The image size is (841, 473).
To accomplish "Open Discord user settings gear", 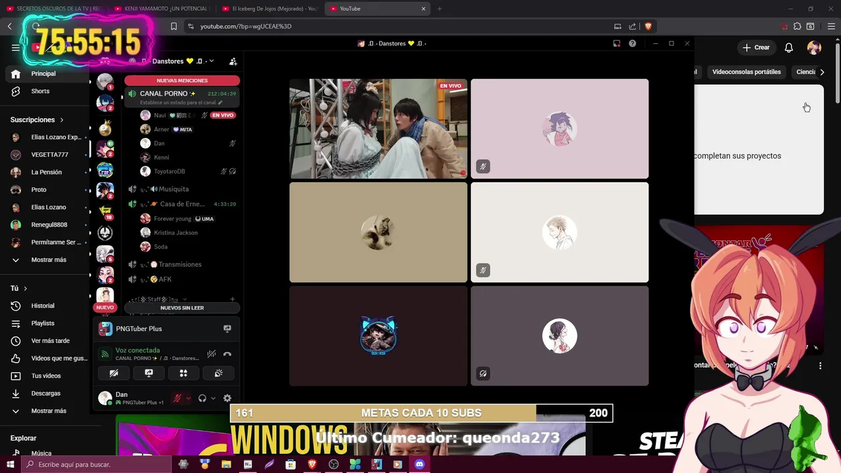I will (x=227, y=398).
